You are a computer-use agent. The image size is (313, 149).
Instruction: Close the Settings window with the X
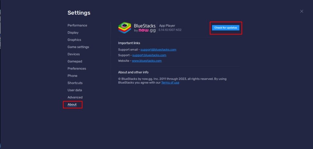tap(302, 11)
